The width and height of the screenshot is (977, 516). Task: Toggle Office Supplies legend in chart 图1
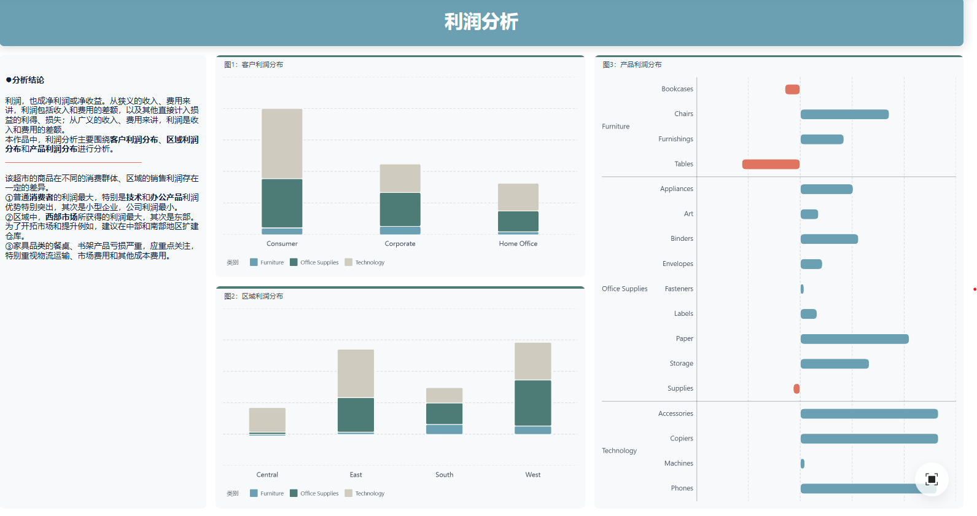(x=314, y=262)
